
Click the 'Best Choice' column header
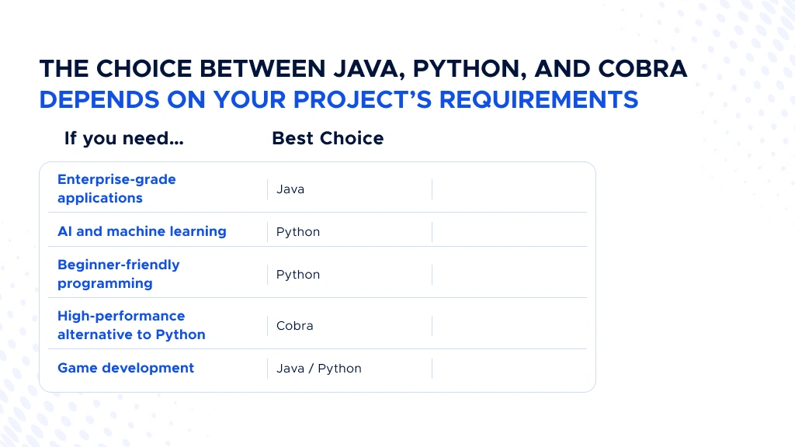pyautogui.click(x=328, y=138)
